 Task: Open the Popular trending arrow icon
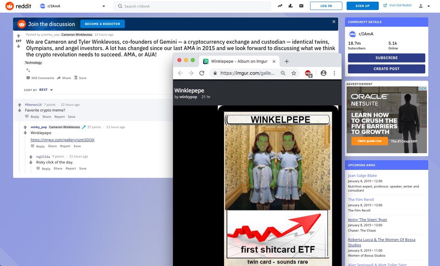coord(280,6)
